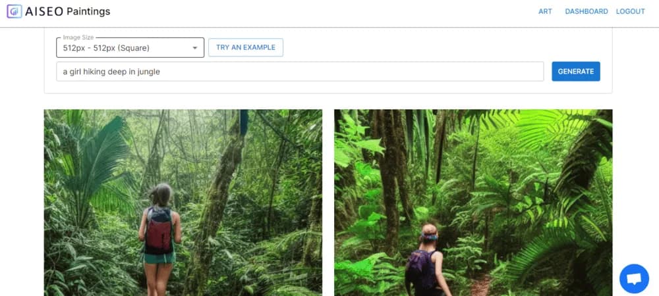Open the chat support bubble
Screen dimensions: 659x296
click(x=634, y=278)
